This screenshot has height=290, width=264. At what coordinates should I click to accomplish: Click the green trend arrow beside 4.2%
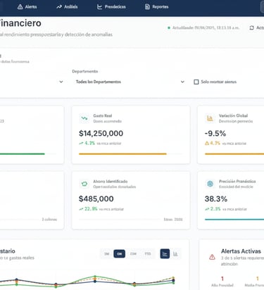(x=81, y=143)
